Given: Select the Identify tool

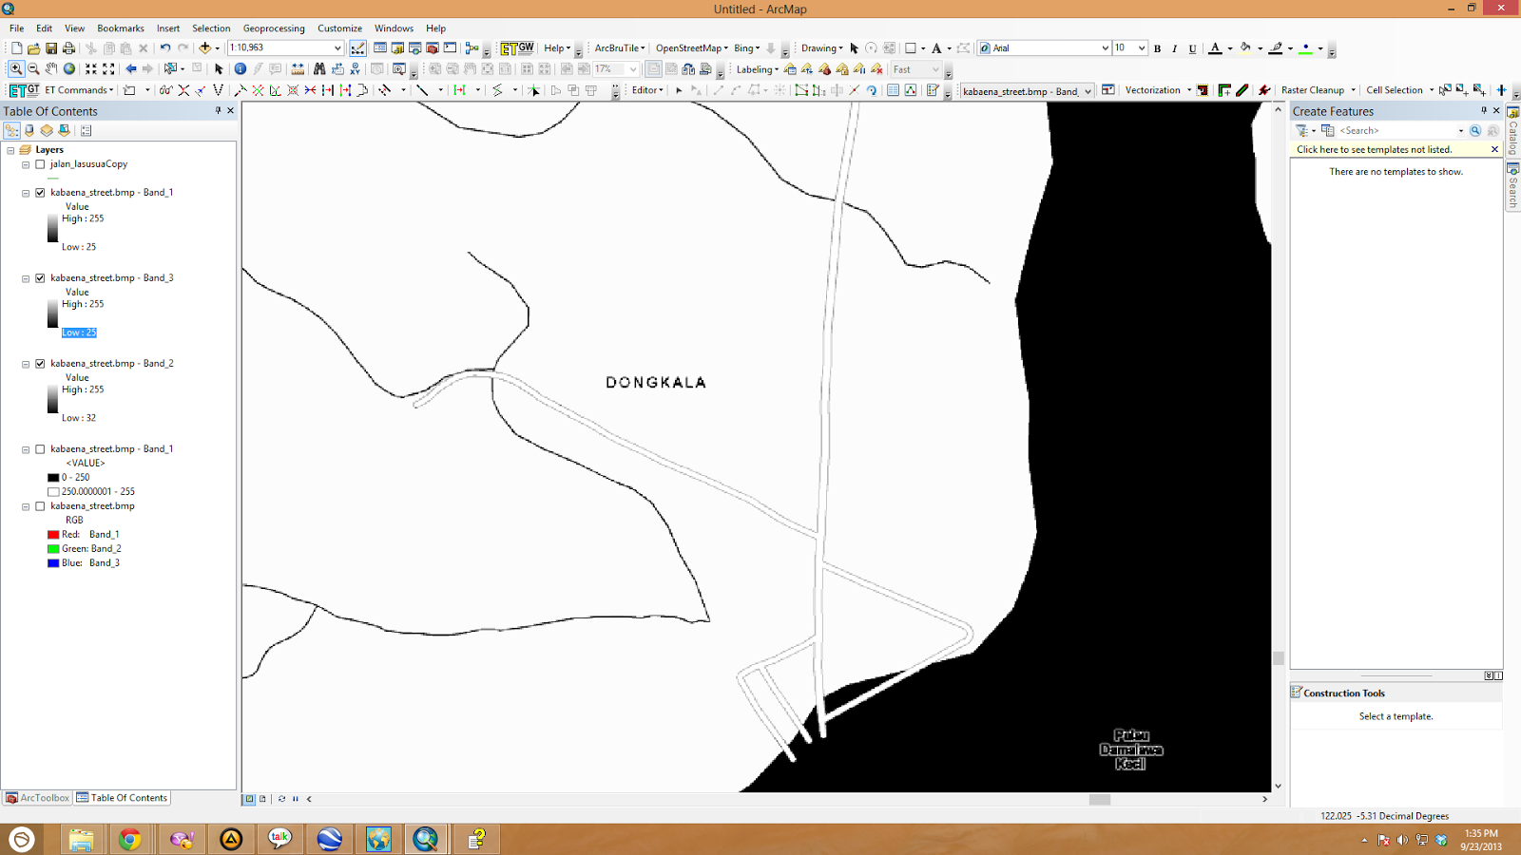Looking at the screenshot, I should pyautogui.click(x=240, y=68).
